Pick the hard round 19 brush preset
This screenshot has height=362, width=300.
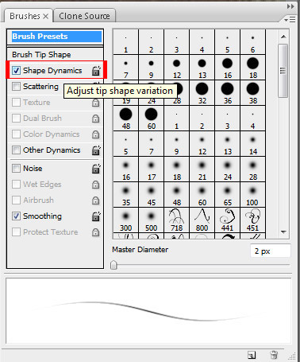126,93
